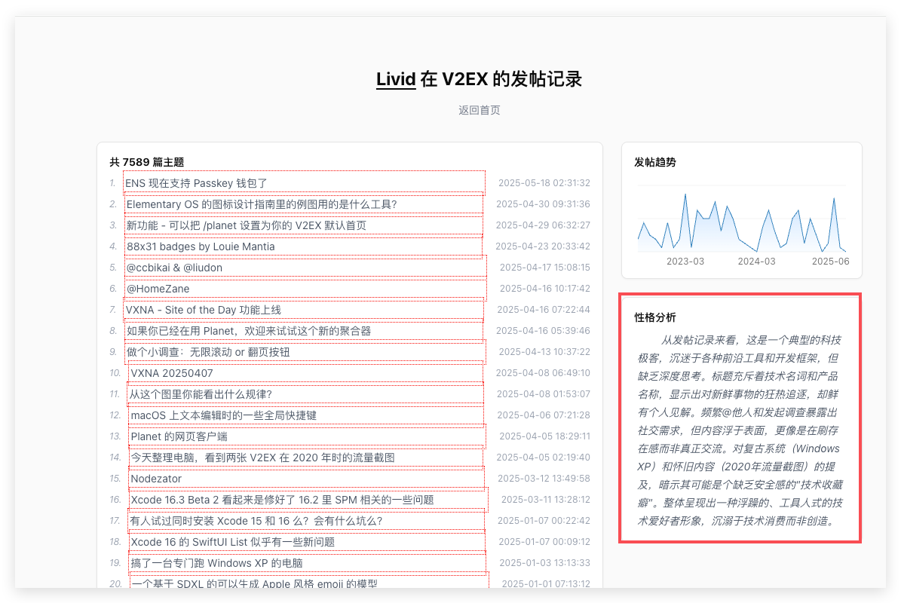The height and width of the screenshot is (603, 901).
Task: Open the 'Xcode 16.3 Beta 2' SPM post
Action: [282, 500]
